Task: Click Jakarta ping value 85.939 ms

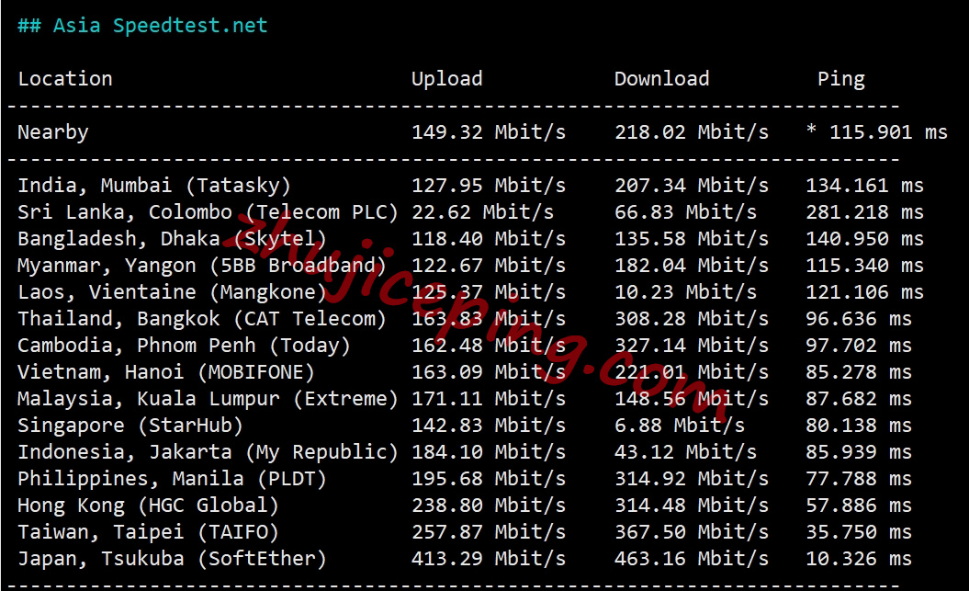Action: 859,450
